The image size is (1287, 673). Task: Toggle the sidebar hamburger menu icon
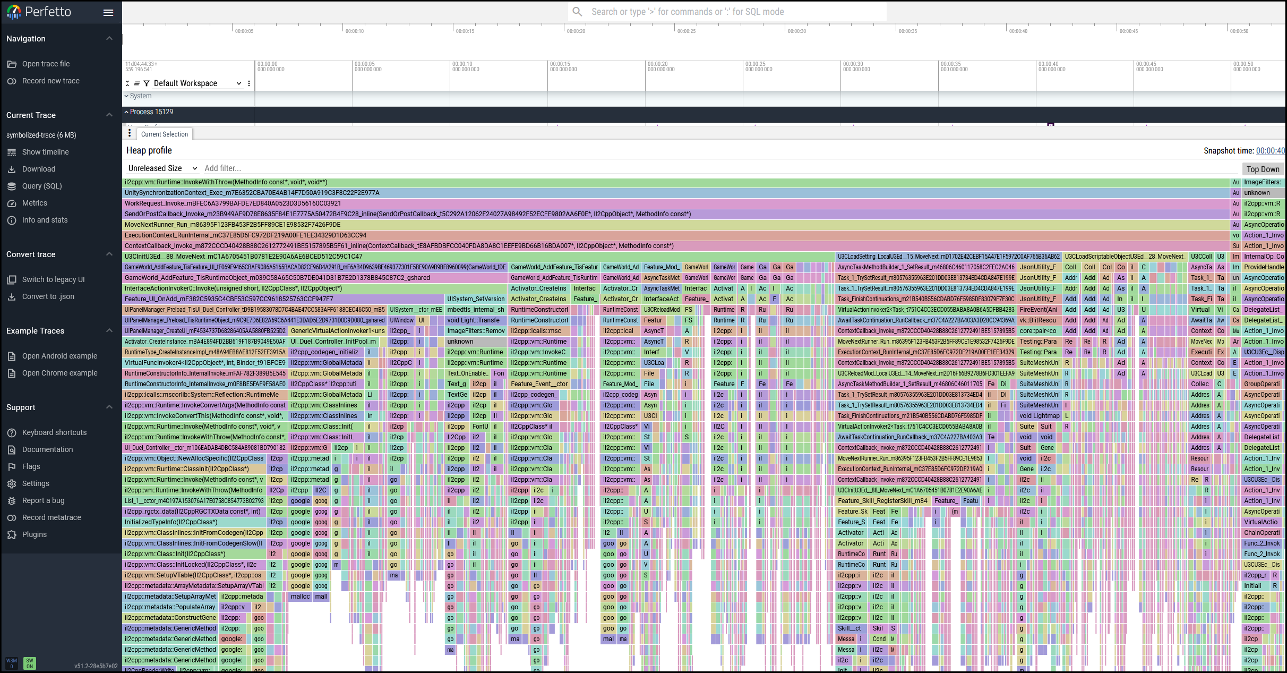coord(108,13)
